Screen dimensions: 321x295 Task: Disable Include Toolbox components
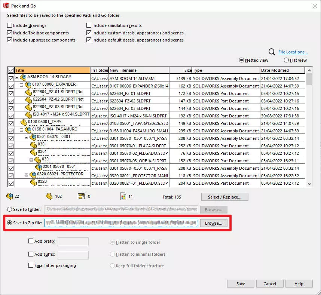[9, 33]
